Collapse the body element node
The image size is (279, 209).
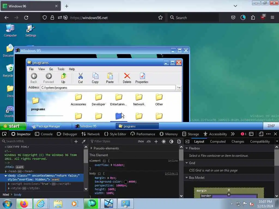[x=6, y=176]
